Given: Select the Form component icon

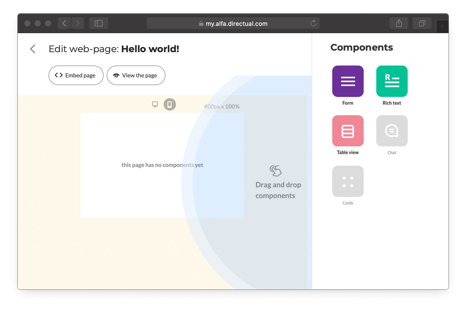Looking at the screenshot, I should coord(348,81).
